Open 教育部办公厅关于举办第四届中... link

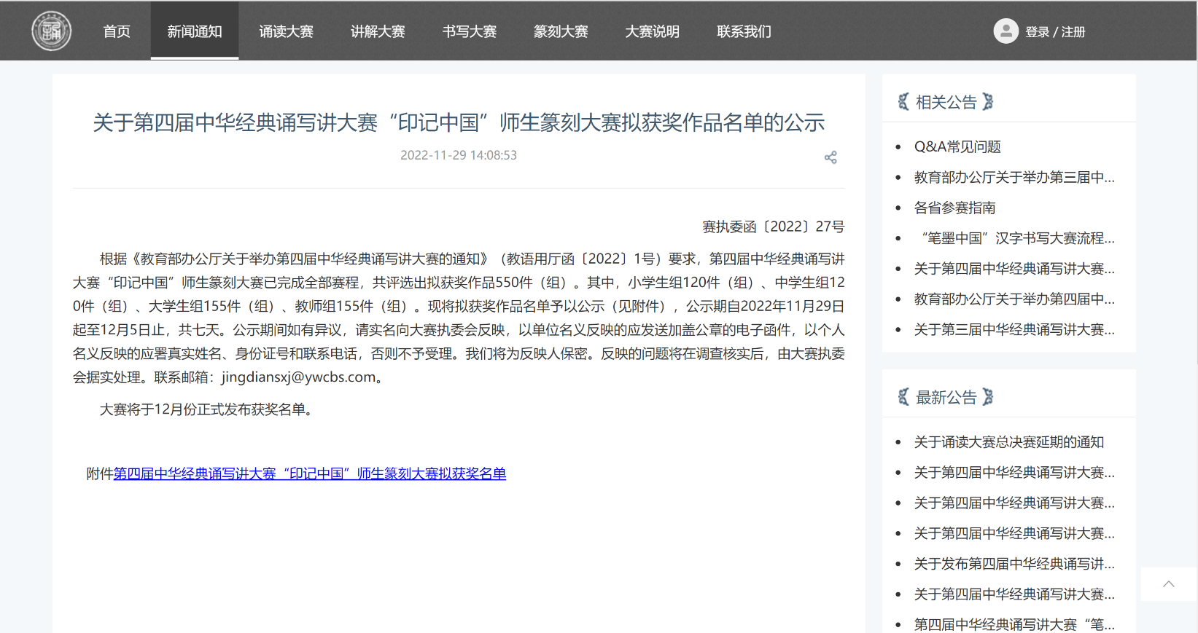1014,299
